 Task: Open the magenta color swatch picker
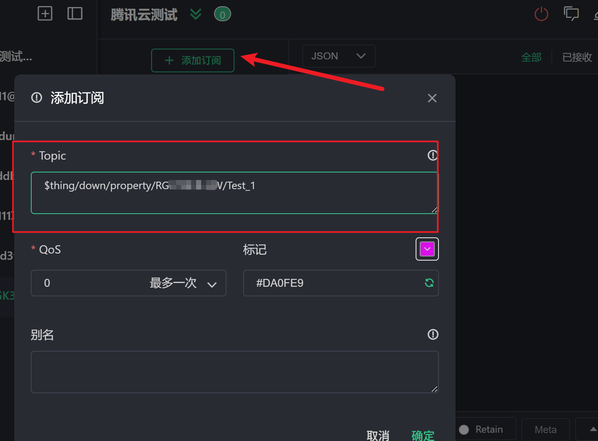427,249
